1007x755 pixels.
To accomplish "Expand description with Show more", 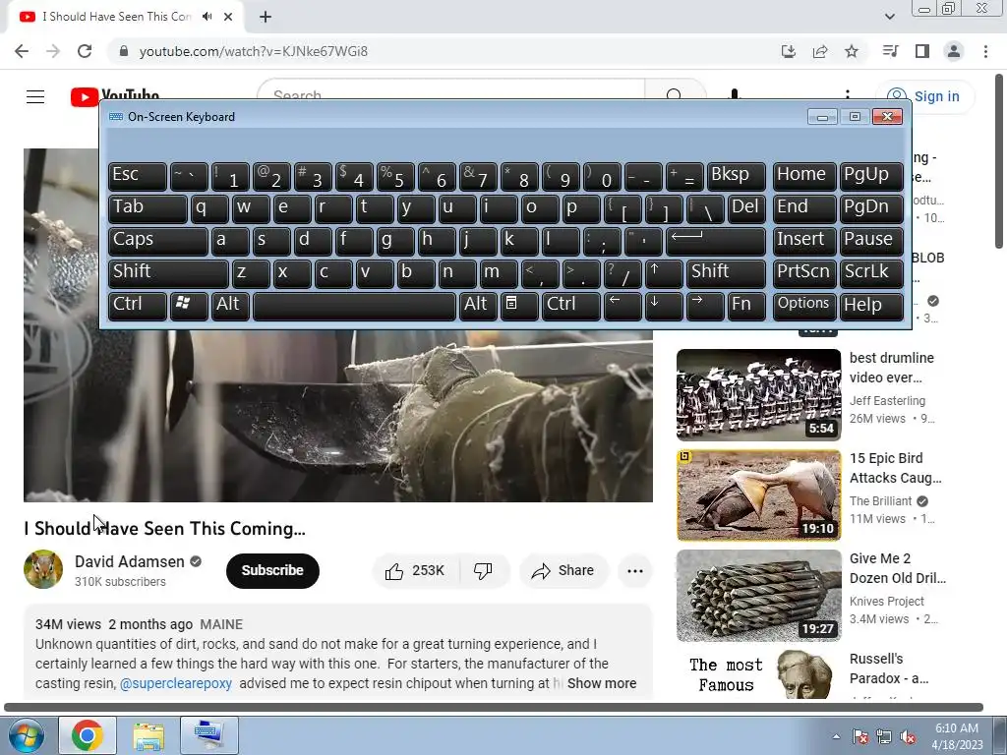I will coord(602,683).
